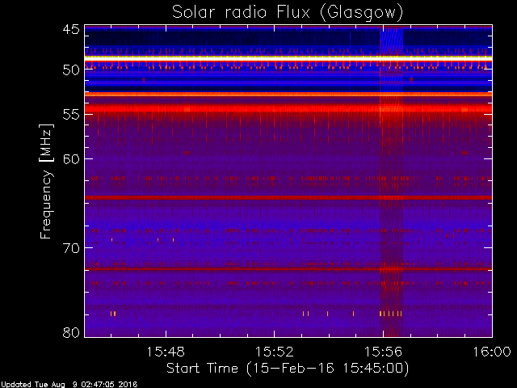Click the 15:52 time axis label

coord(275,352)
